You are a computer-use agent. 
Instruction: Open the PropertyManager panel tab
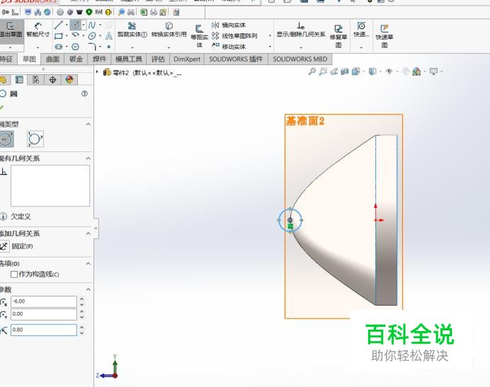(x=19, y=80)
